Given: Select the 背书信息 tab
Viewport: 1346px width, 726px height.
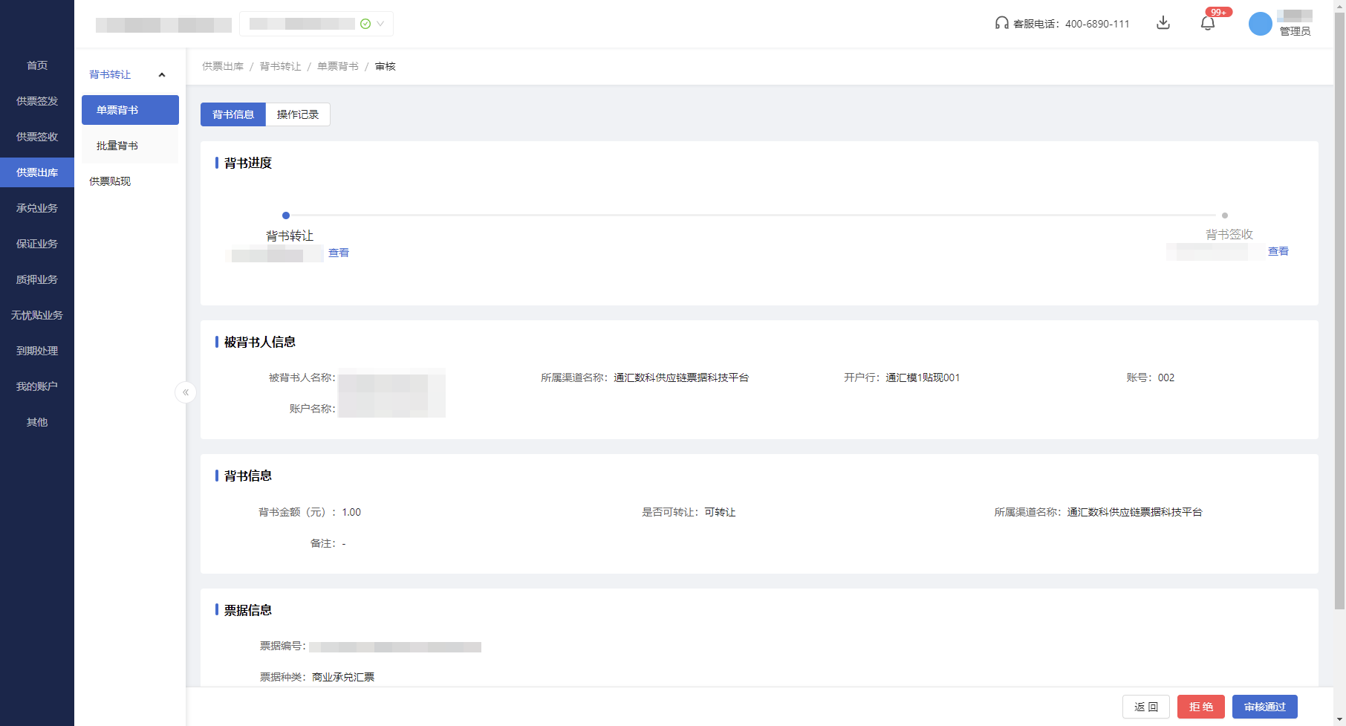Looking at the screenshot, I should point(233,114).
